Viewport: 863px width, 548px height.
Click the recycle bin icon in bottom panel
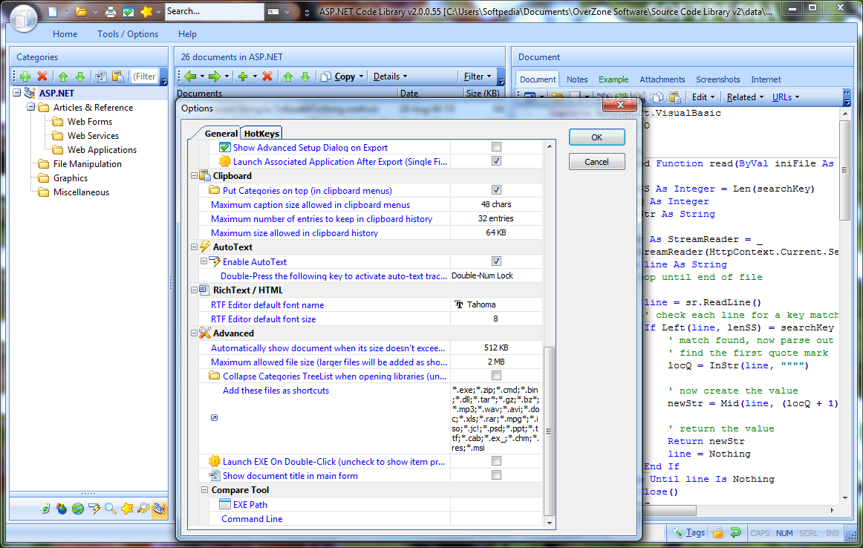[45, 509]
